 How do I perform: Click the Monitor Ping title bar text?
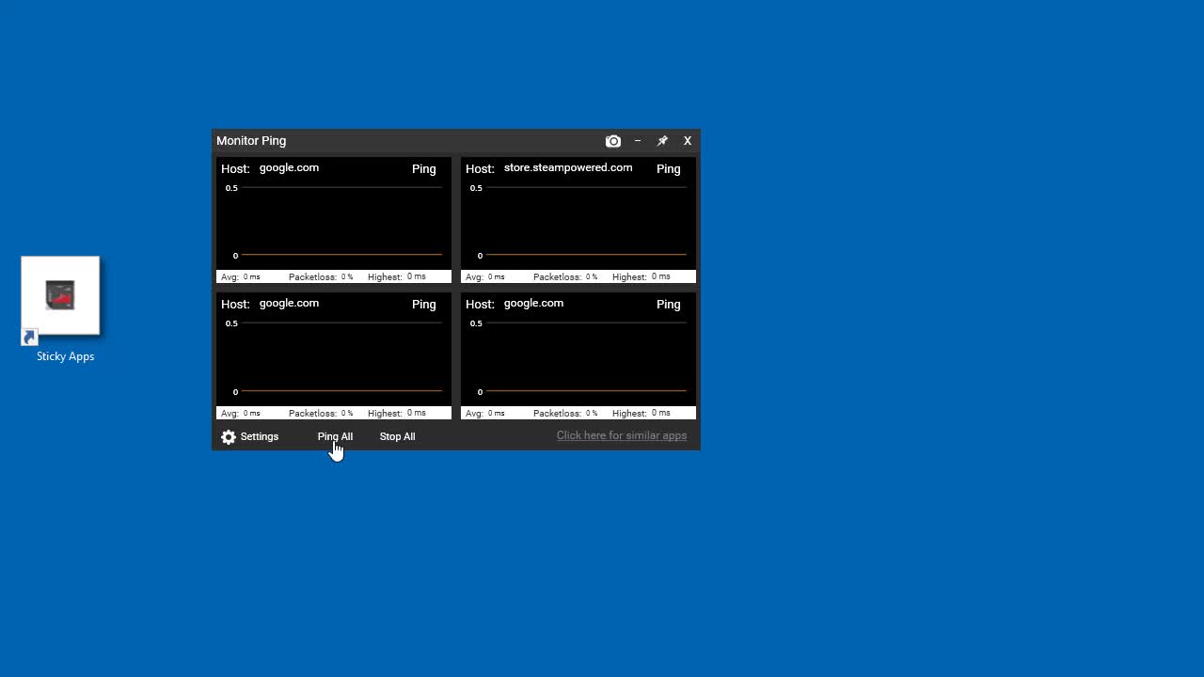tap(251, 141)
